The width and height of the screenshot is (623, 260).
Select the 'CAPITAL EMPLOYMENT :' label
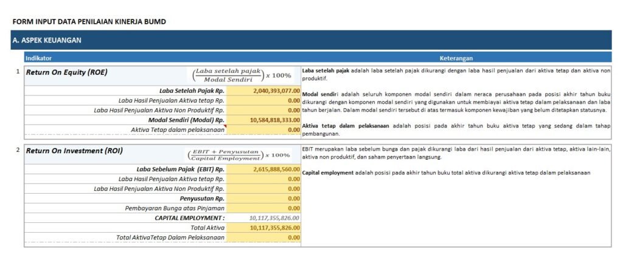pyautogui.click(x=190, y=218)
